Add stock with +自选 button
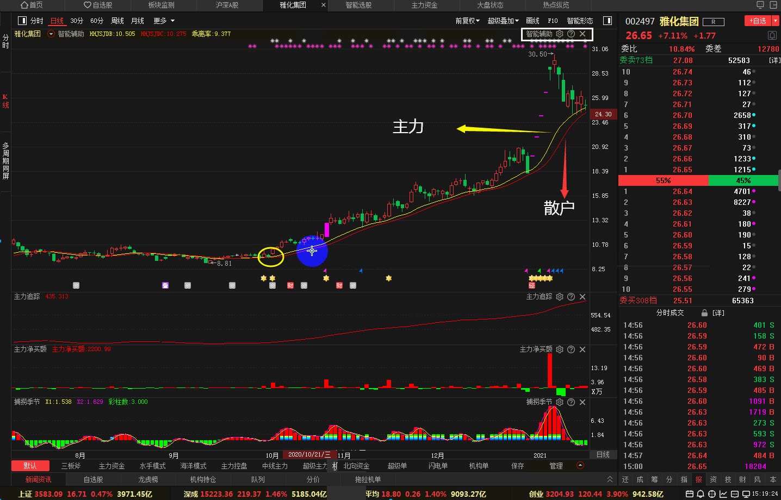The width and height of the screenshot is (781, 500). click(757, 21)
